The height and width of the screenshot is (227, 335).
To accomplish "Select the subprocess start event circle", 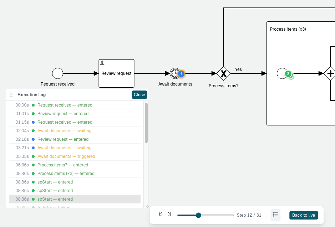I will [282, 73].
